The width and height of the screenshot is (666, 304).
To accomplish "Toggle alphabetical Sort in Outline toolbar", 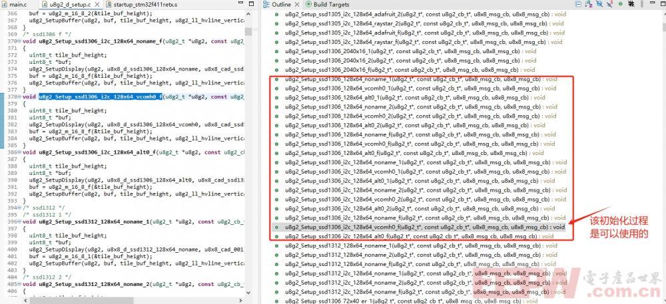I will pos(589,4).
